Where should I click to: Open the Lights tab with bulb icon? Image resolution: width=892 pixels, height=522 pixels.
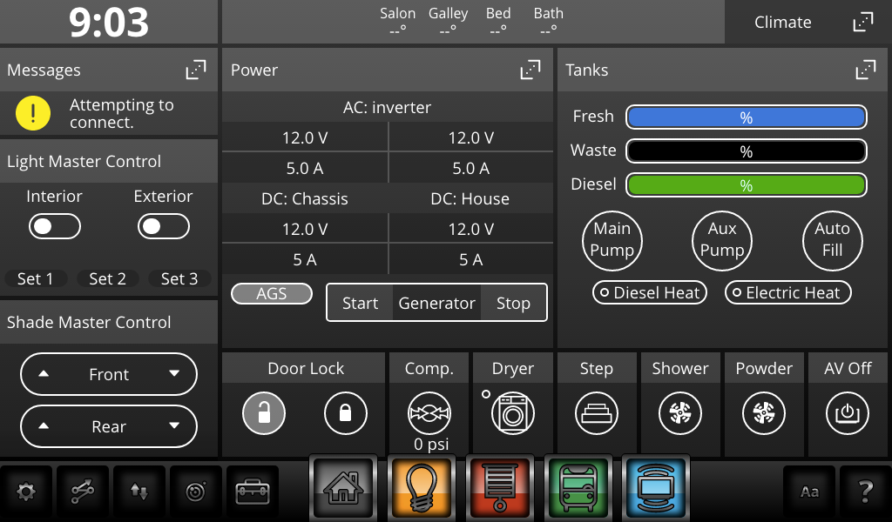[x=421, y=488]
